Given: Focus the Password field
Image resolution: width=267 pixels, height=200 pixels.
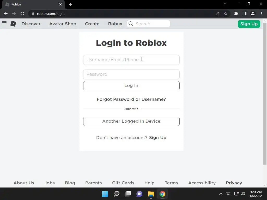Looking at the screenshot, I should [x=131, y=74].
